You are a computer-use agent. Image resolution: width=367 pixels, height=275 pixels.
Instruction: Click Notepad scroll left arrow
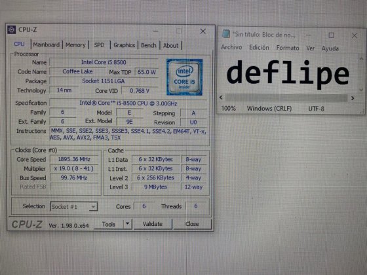(221, 98)
